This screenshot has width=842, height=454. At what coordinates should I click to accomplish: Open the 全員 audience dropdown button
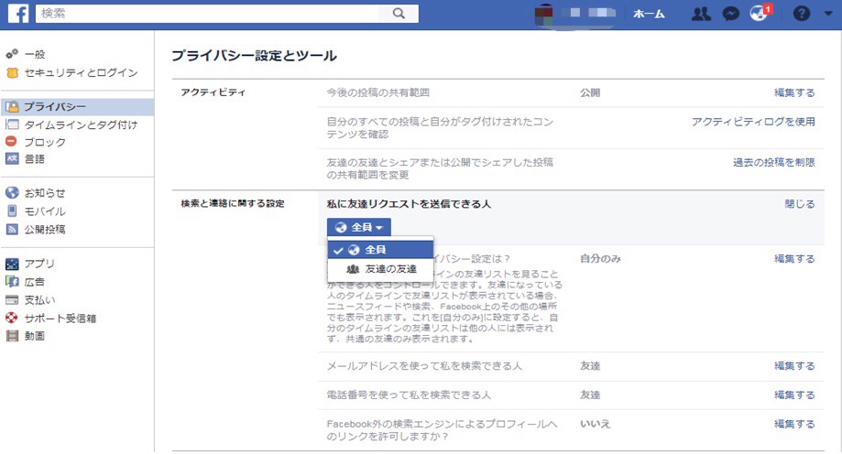tap(359, 227)
